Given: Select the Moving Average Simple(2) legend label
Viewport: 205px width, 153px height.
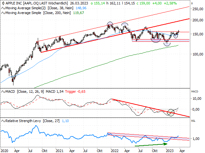Looking at the screenshot, I should click(26, 8).
